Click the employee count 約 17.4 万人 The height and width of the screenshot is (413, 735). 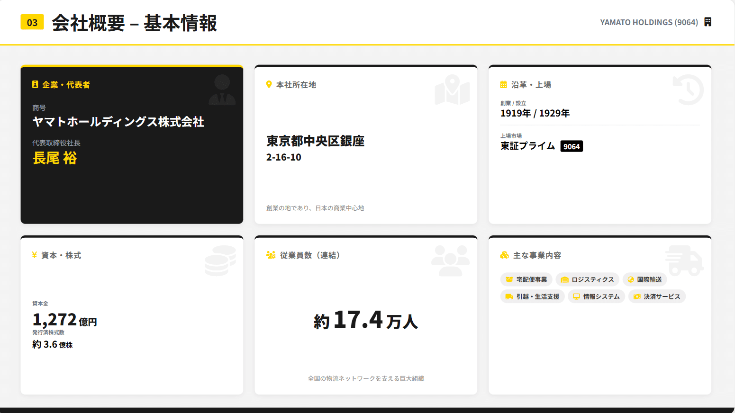pos(366,320)
